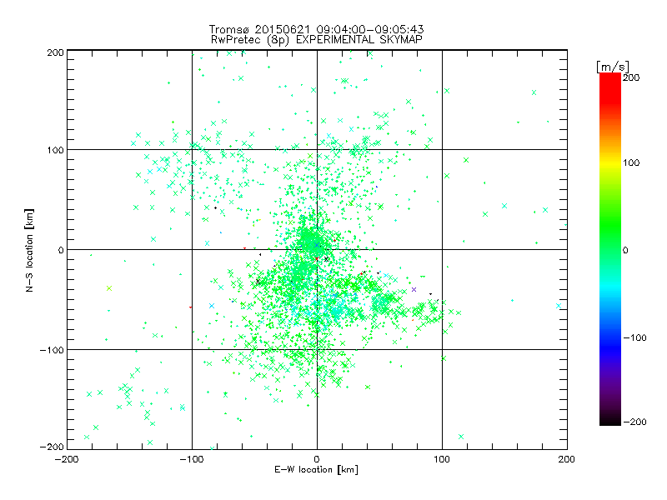The height and width of the screenshot is (500, 667).
Task: Pick the blue band of the colorbar
Action: tap(610, 347)
